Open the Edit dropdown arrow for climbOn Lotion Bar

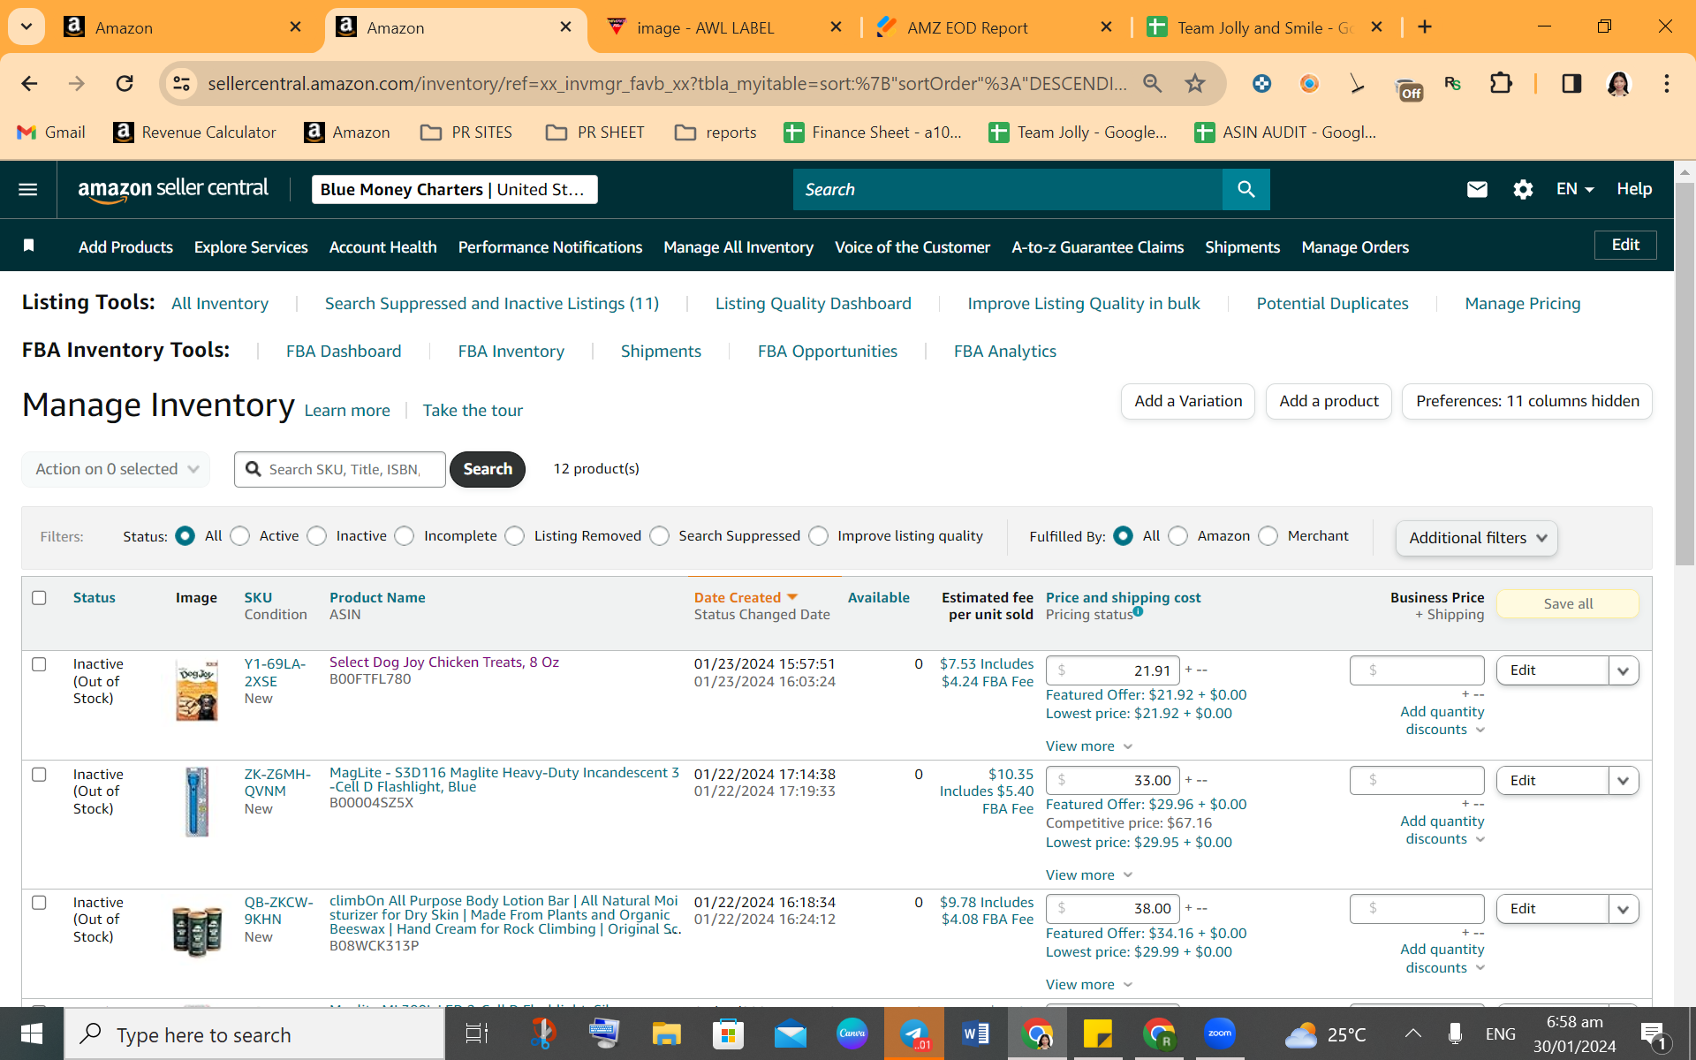(x=1624, y=909)
